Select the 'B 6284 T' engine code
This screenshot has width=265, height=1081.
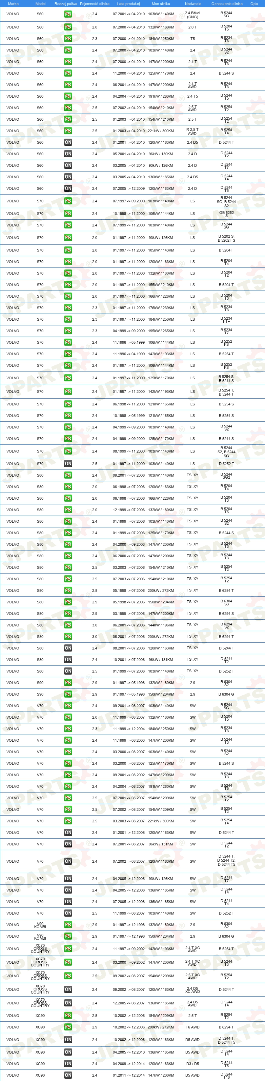pos(226,591)
